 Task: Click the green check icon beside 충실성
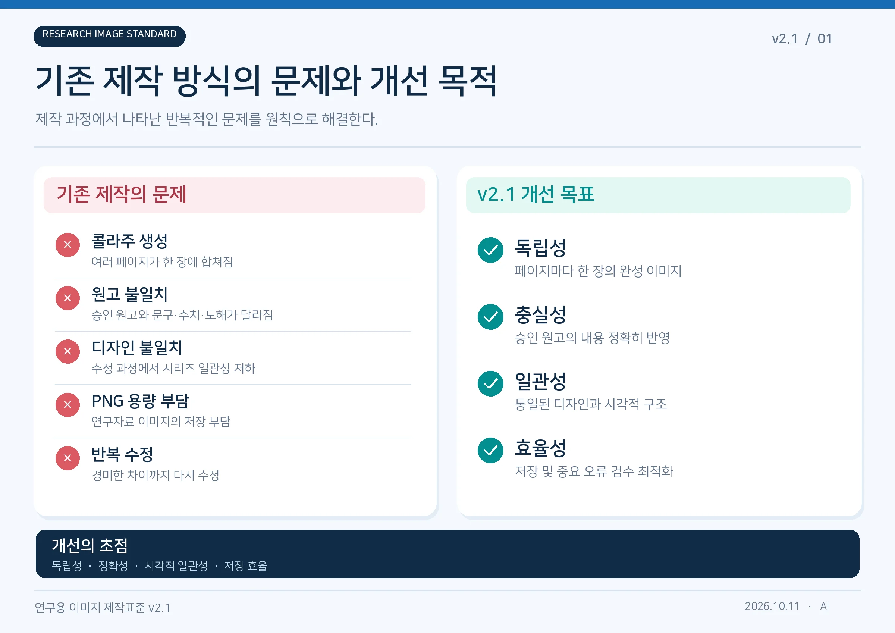click(x=490, y=317)
